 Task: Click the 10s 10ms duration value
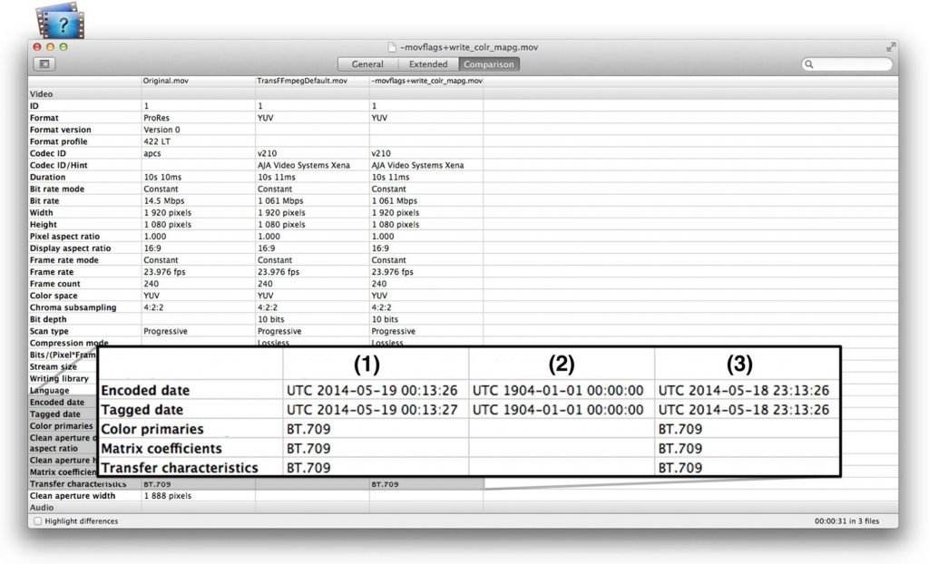163,177
